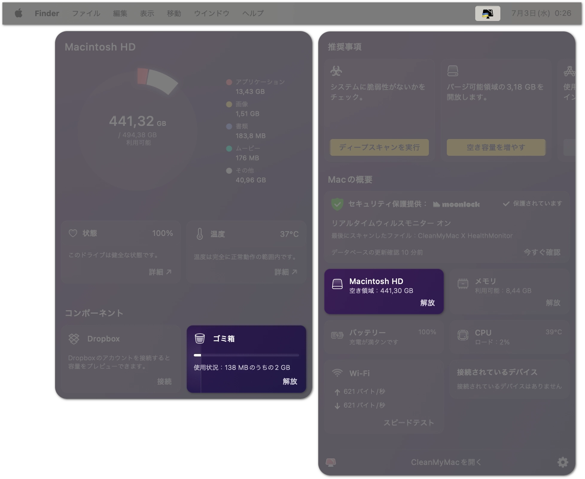Open 詳細 link on the 温度 card
The height and width of the screenshot is (479, 585).
pyautogui.click(x=286, y=272)
